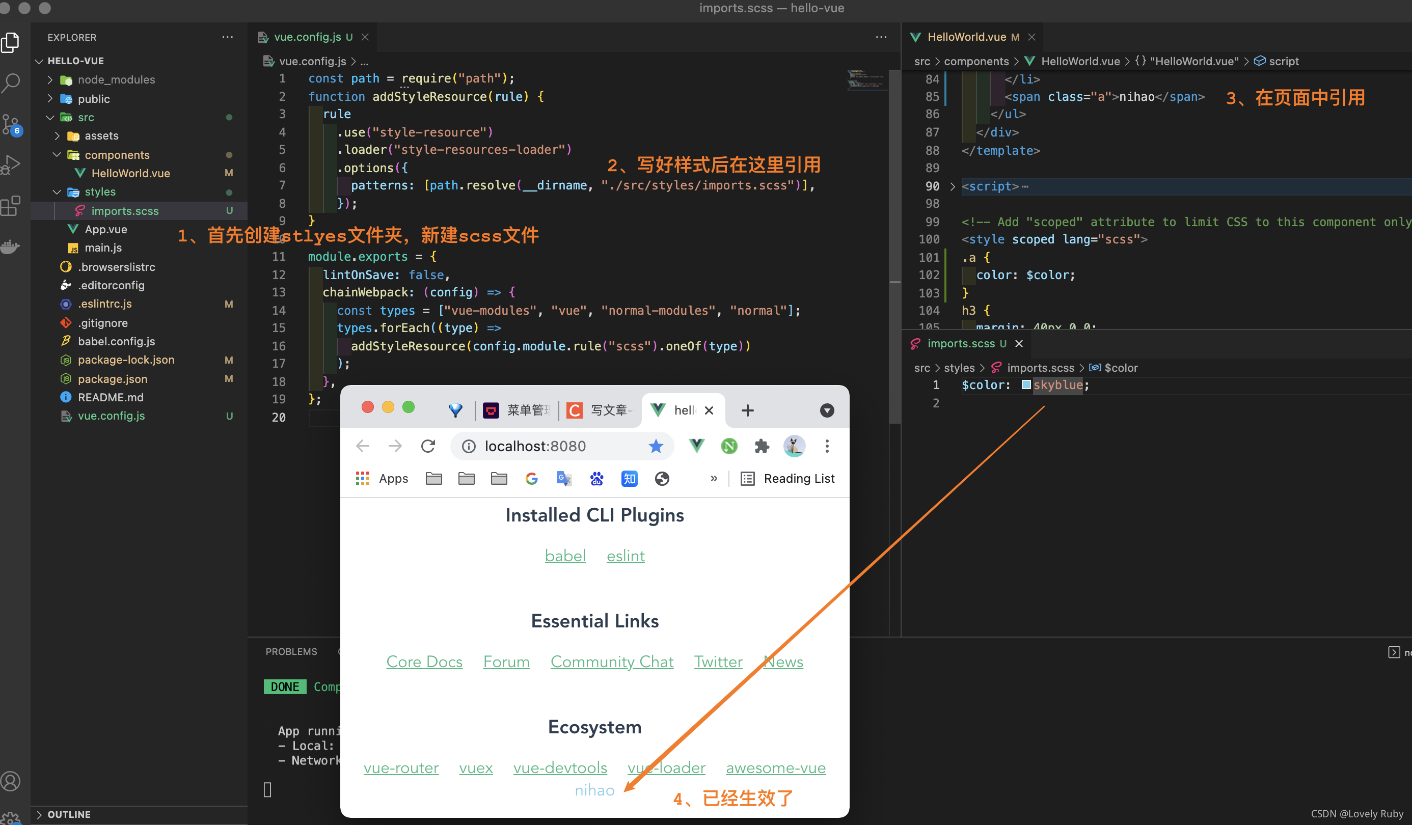Click the Docker whale icon in activity bar
This screenshot has height=825, width=1412.
pyautogui.click(x=11, y=246)
